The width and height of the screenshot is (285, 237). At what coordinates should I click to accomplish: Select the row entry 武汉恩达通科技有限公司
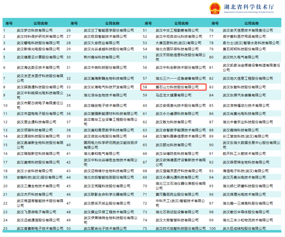coord(36,122)
